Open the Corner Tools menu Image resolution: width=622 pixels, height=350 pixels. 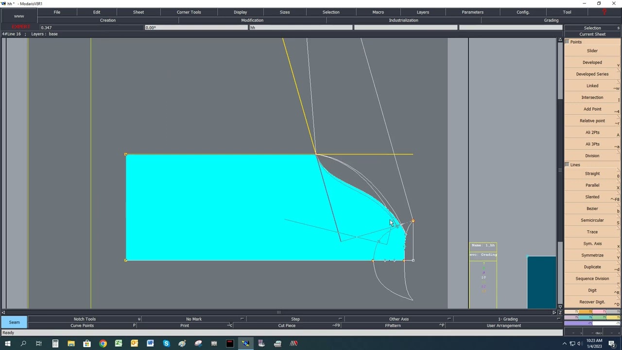click(189, 12)
